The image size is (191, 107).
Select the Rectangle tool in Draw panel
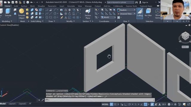51,18
